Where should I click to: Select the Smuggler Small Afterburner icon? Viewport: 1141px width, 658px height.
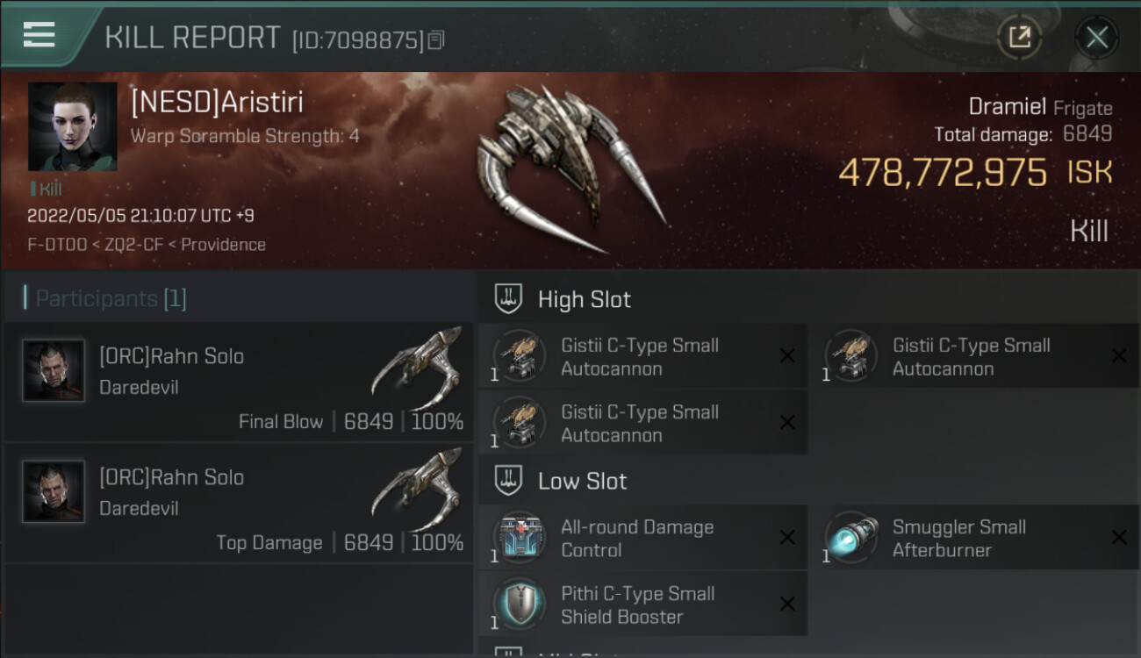(x=850, y=537)
